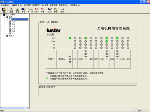
Task: Select JL_4 in the device tree
Action: [14, 26]
